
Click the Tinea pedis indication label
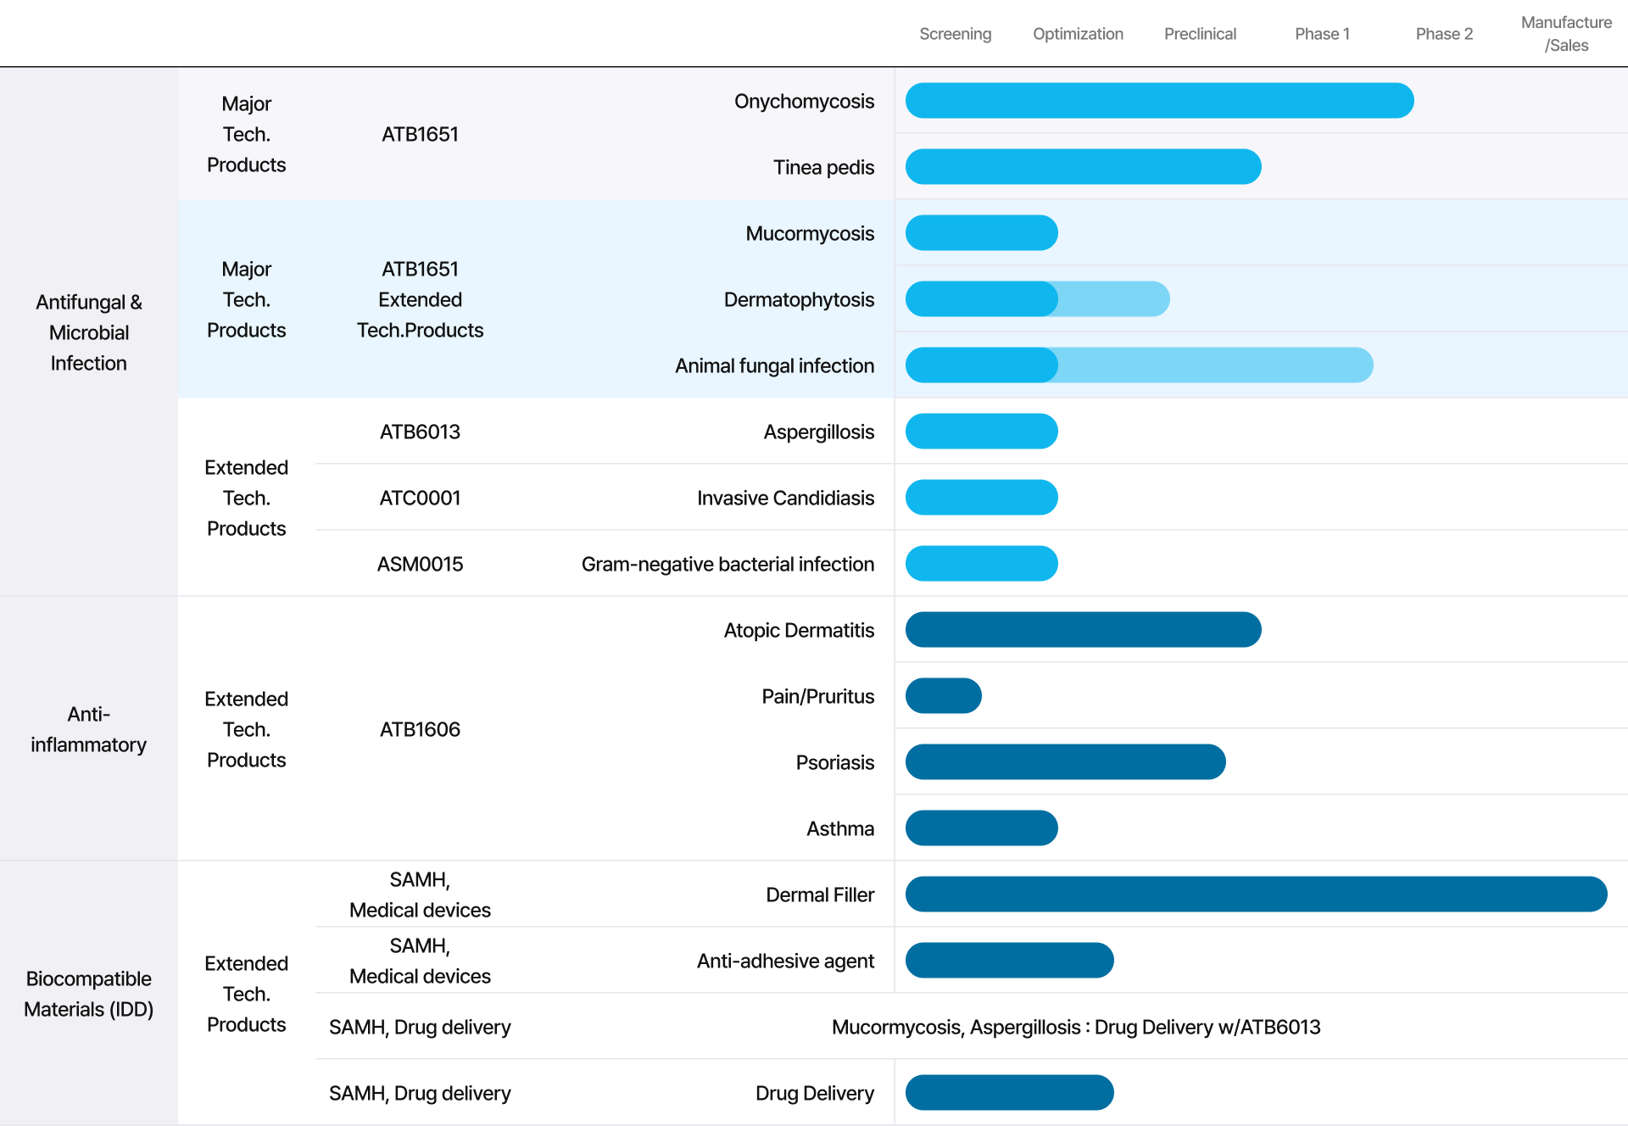point(823,168)
